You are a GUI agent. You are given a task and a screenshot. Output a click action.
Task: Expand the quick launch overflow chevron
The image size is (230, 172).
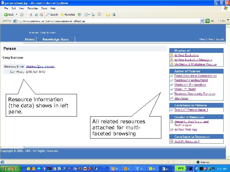[104, 168]
